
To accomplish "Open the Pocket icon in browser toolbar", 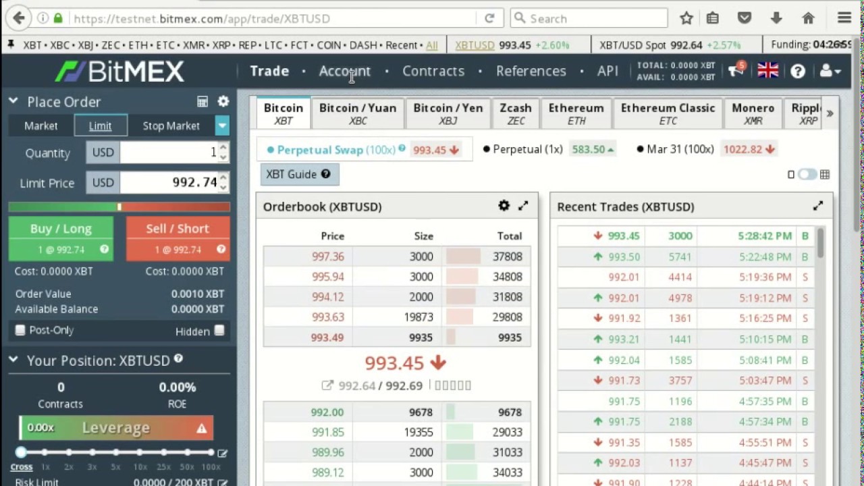I will click(x=745, y=18).
